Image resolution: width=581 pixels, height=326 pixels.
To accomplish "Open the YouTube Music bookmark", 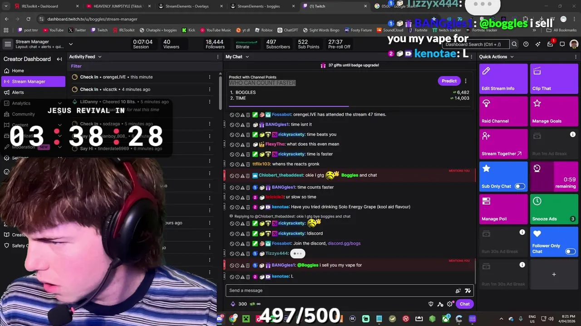I will pos(215,30).
